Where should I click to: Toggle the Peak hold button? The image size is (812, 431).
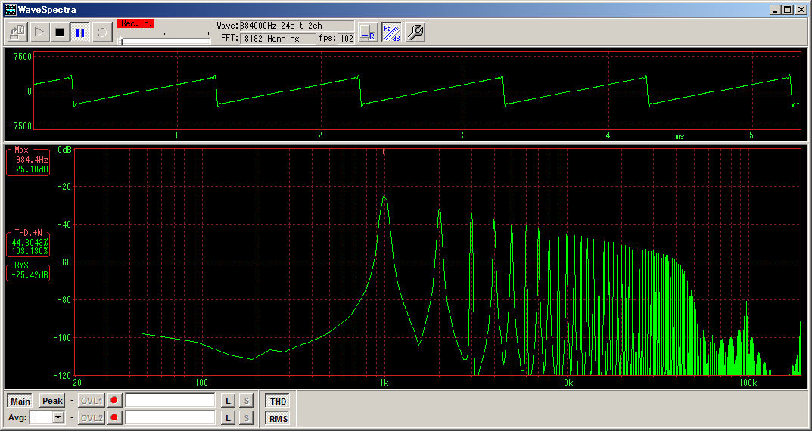click(x=52, y=401)
